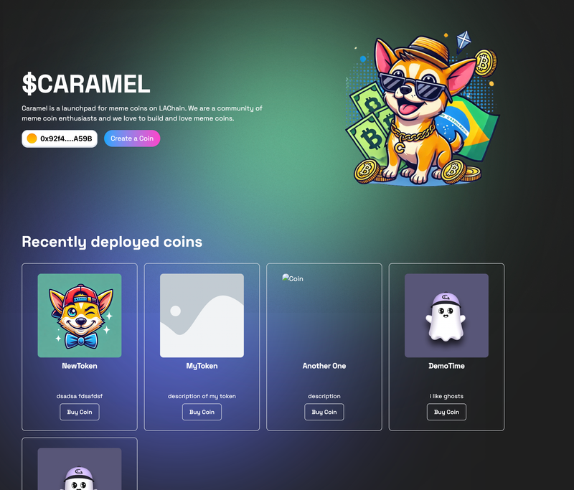Open the DemoTime ghost image
Viewport: 574px width, 490px height.
446,316
